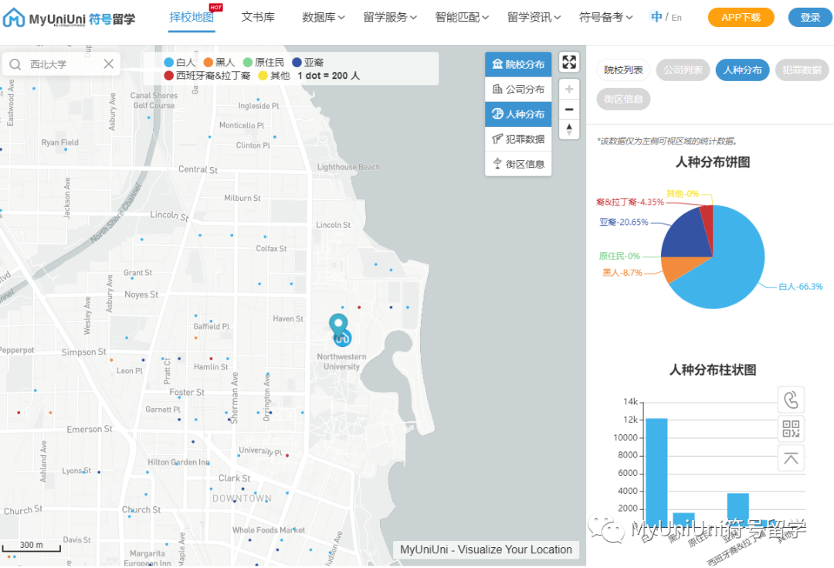Clear the 西北大学 search text

coord(109,64)
